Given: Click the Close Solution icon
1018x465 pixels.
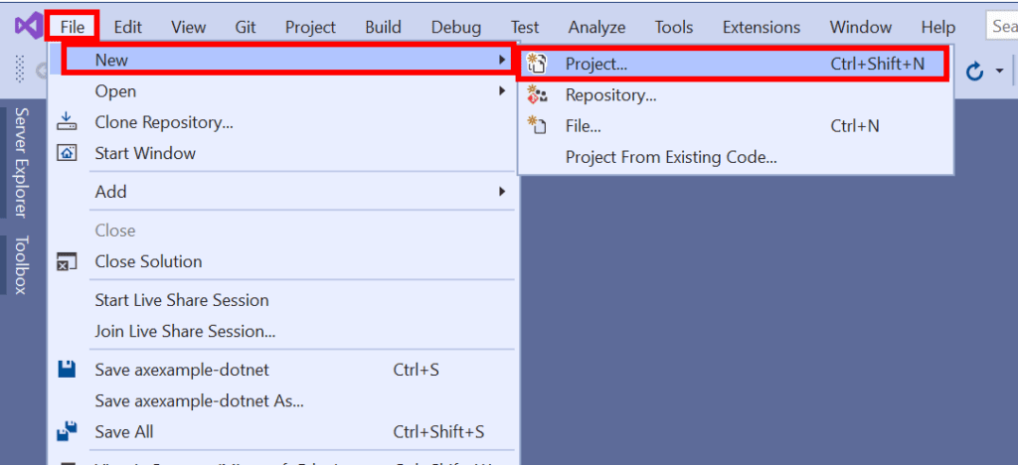Looking at the screenshot, I should pyautogui.click(x=67, y=262).
